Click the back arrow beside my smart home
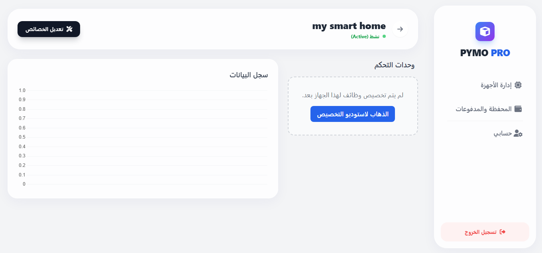This screenshot has width=542, height=253. (x=400, y=29)
